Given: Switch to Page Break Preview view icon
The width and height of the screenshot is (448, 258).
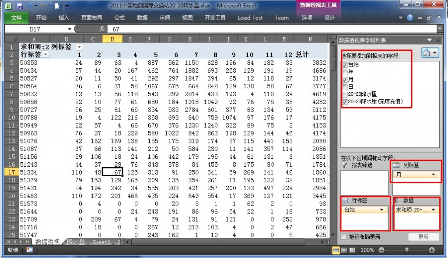Looking at the screenshot, I should pyautogui.click(x=353, y=250).
